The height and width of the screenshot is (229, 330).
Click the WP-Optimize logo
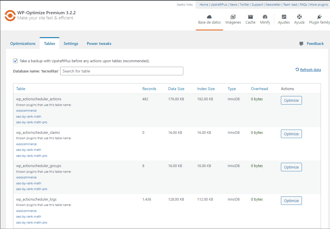[x=10, y=16]
